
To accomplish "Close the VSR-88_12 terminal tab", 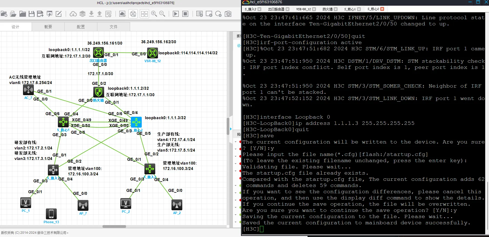I will coord(314,9).
